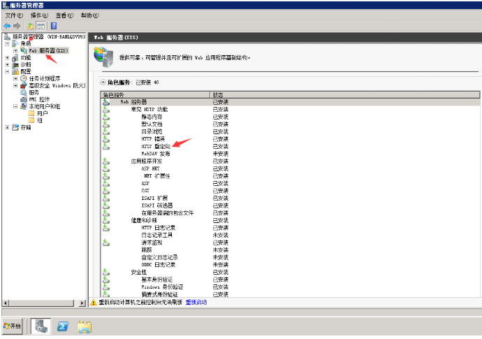The height and width of the screenshot is (339, 482).
Task: Open the 查看(V) menu
Action: 64,15
